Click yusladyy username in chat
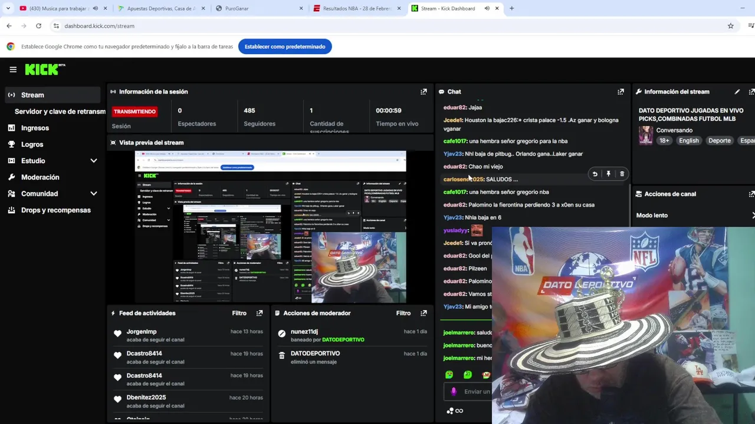Screen dimensions: 755x424 click(455, 231)
